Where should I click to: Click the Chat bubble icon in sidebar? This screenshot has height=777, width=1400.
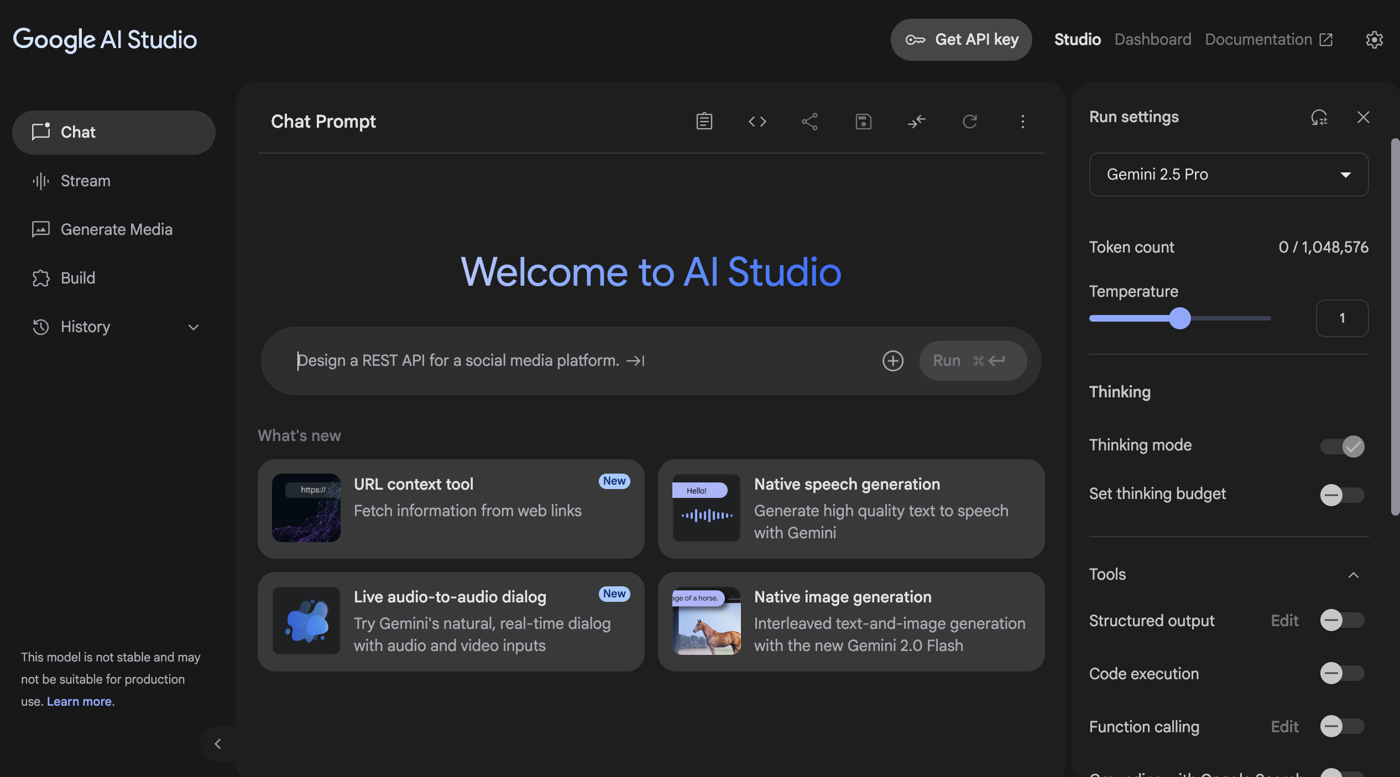(x=41, y=132)
